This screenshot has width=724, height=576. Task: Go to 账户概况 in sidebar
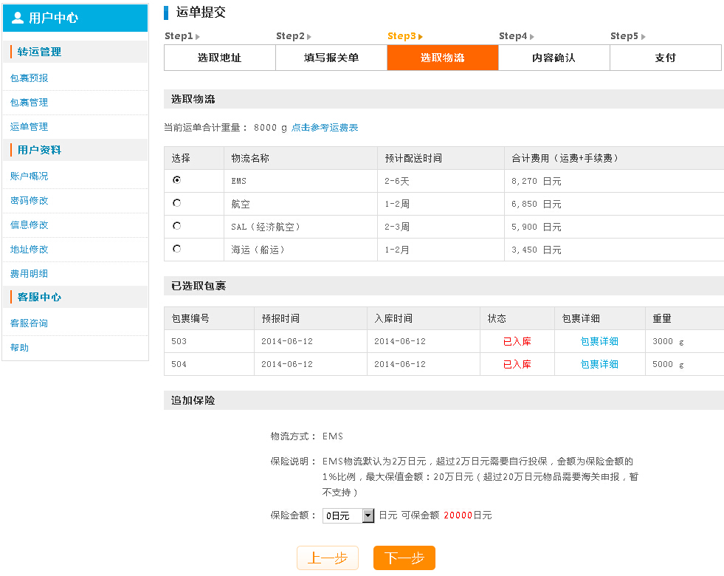30,176
